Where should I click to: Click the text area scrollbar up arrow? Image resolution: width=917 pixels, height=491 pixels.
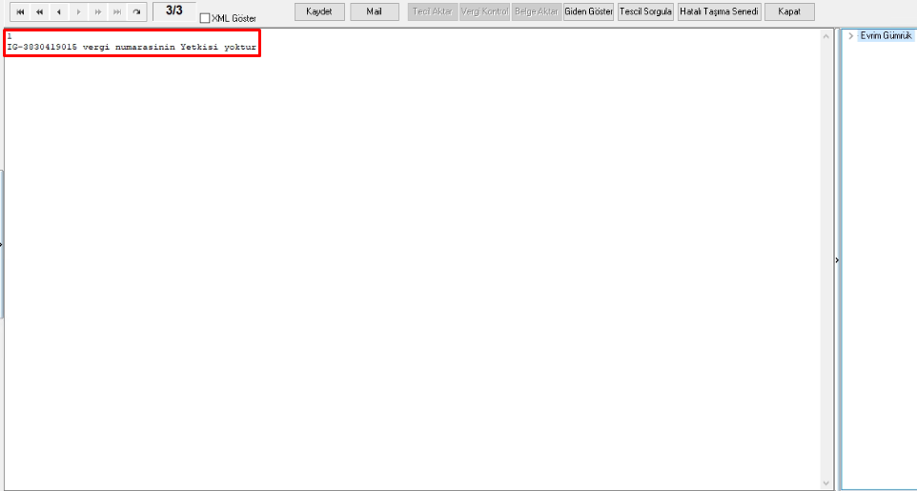point(825,36)
